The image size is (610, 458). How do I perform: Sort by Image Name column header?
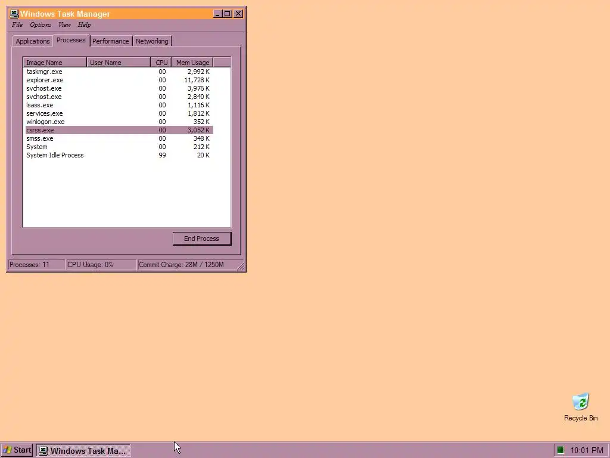coord(55,63)
